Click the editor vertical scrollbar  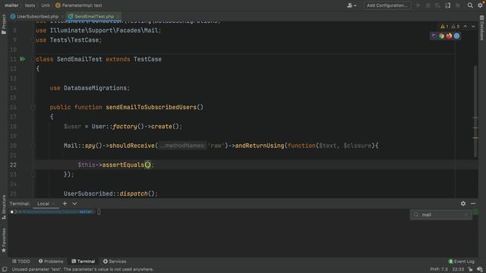click(x=475, y=111)
